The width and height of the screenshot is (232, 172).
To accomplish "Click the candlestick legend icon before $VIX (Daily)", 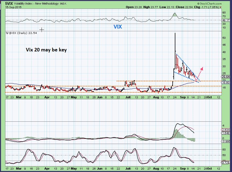I will point(7,33).
